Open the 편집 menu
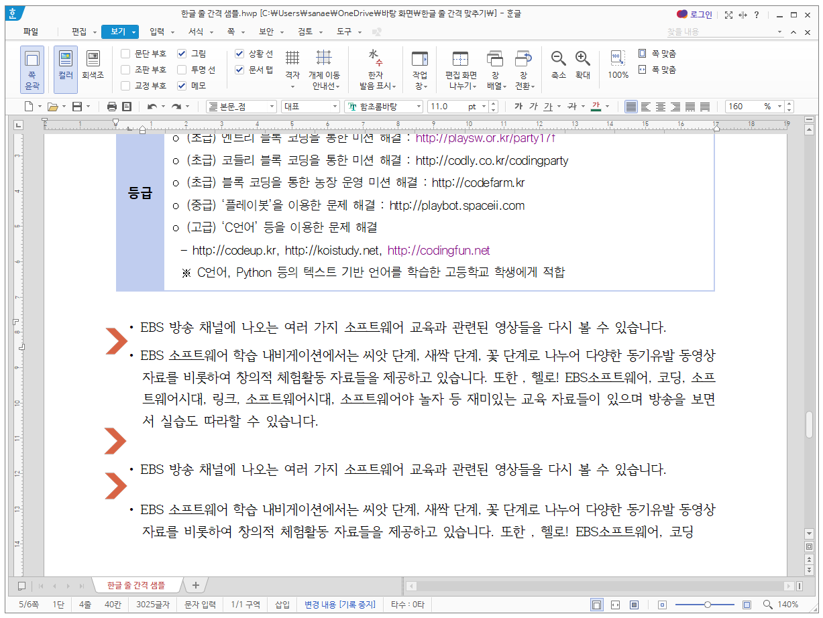This screenshot has height=618, width=823. pyautogui.click(x=79, y=32)
